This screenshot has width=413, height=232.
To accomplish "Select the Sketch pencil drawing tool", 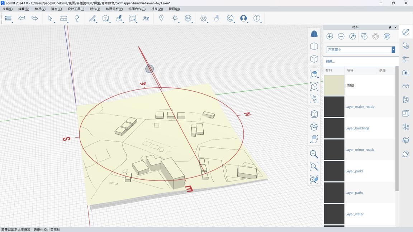I will pyautogui.click(x=92, y=18).
